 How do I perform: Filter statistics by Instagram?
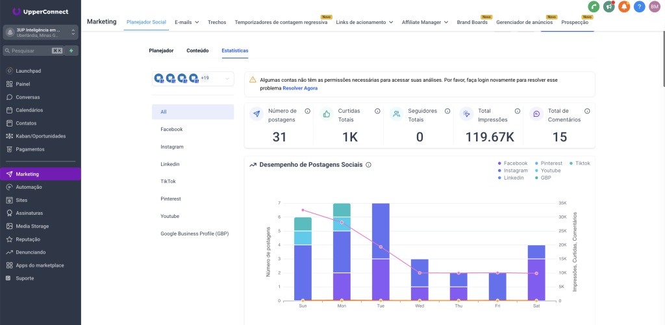[x=172, y=147]
